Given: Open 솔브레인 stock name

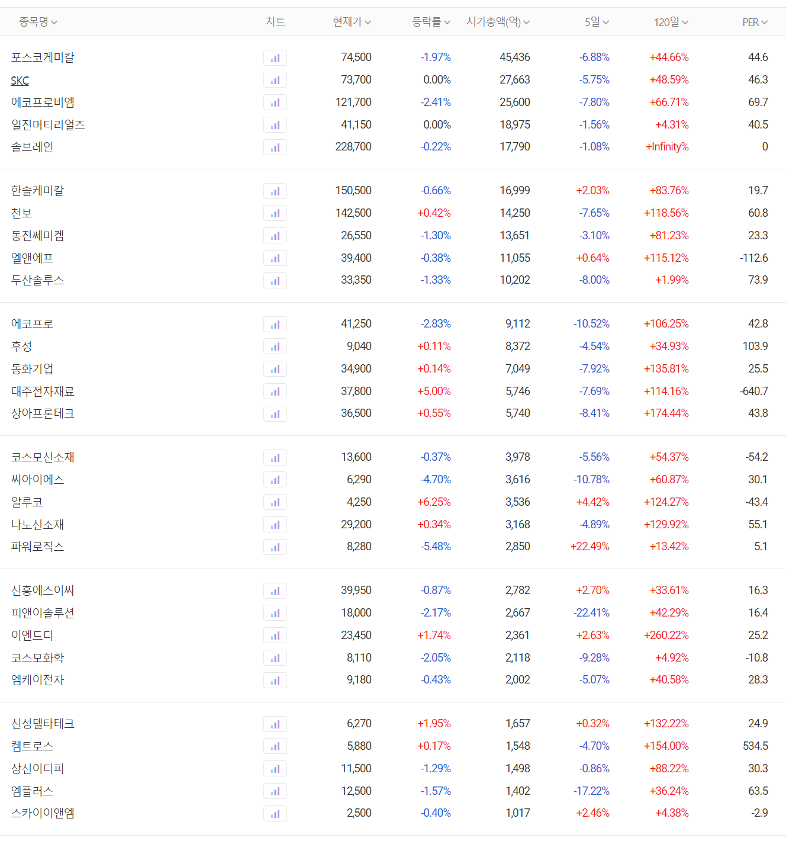Looking at the screenshot, I should 32,147.
